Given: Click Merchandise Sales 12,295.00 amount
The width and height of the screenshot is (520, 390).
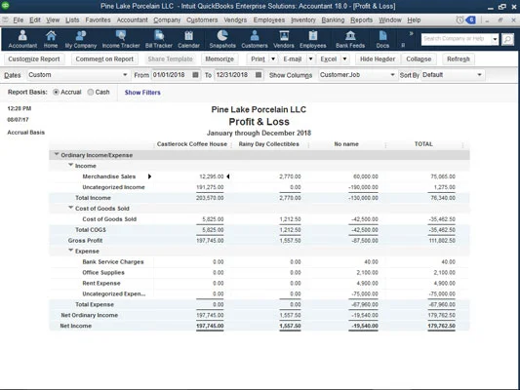Looking at the screenshot, I should click(x=212, y=176).
